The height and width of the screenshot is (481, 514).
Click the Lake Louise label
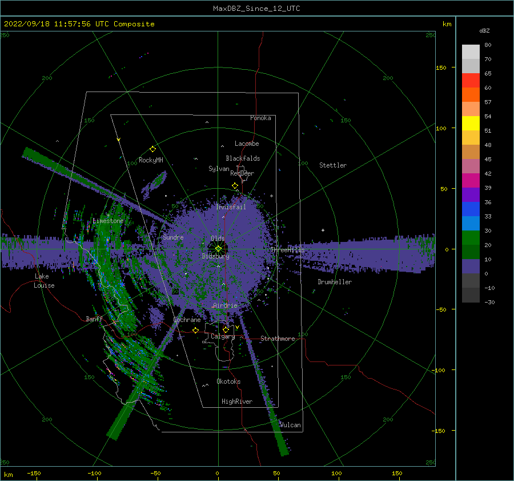click(44, 281)
